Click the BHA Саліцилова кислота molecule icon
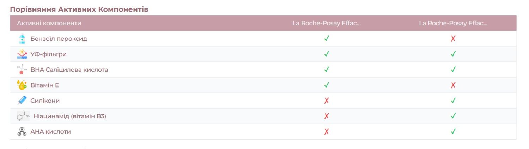The image size is (529, 149). click(22, 70)
